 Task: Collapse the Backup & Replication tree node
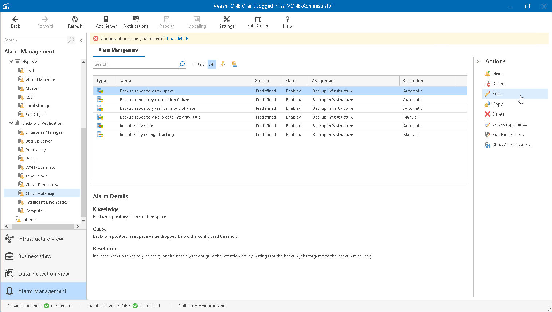(11, 123)
